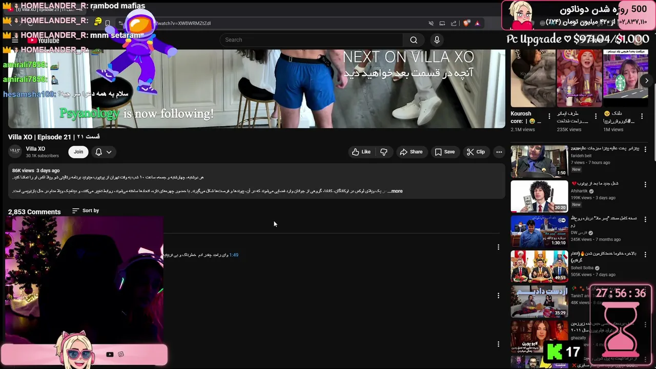Click the bookmark icon in the address bar
Viewport: 656px width, 369px height.
pos(108,23)
